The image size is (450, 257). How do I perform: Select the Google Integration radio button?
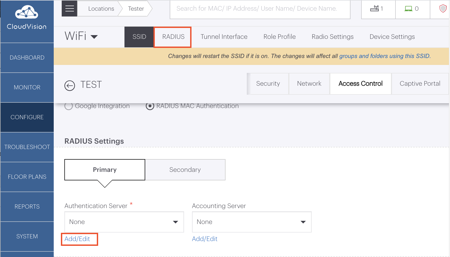69,106
